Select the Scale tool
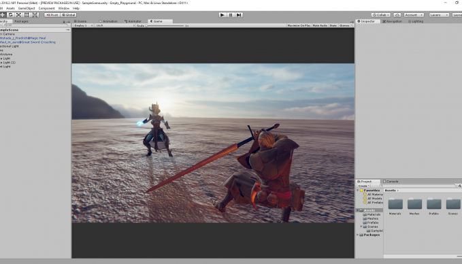The height and width of the screenshot is (264, 462). [x=18, y=15]
